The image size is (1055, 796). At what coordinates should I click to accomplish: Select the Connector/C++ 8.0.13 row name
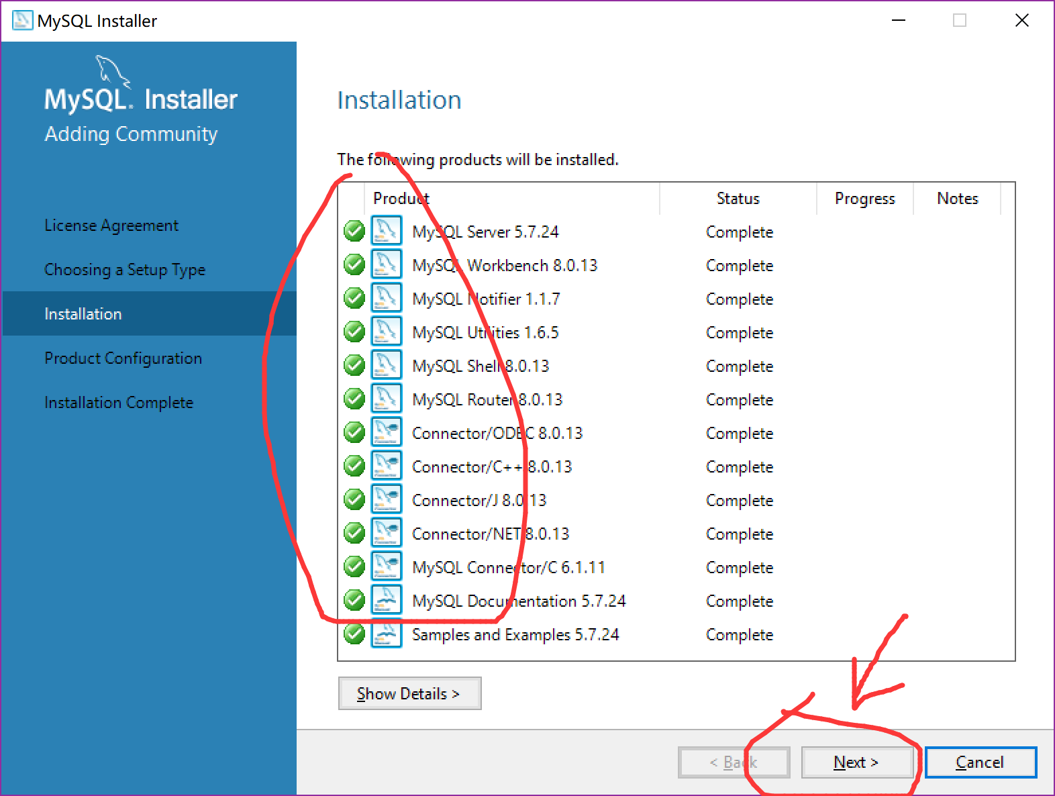point(492,467)
